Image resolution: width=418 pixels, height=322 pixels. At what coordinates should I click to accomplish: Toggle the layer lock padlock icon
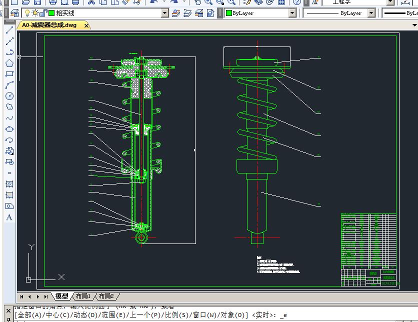(43, 13)
